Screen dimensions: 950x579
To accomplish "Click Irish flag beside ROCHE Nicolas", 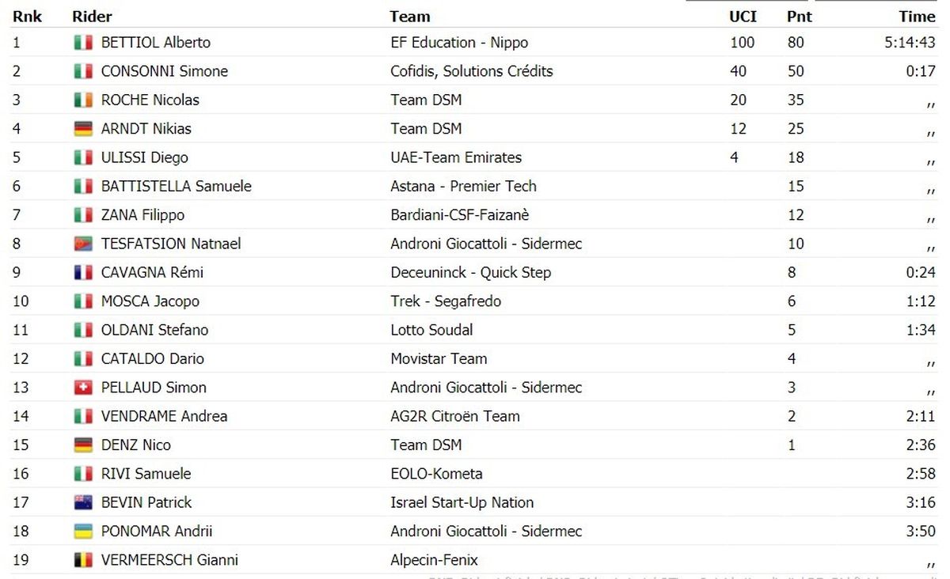I will pyautogui.click(x=83, y=100).
